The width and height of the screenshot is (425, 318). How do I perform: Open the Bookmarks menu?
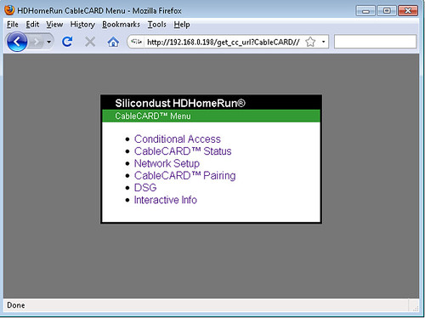[x=121, y=25]
